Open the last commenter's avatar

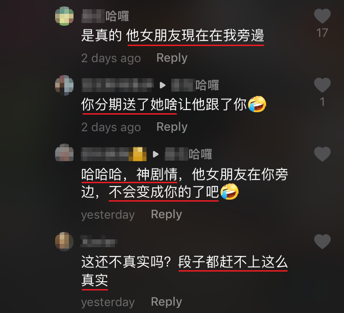tap(64, 242)
